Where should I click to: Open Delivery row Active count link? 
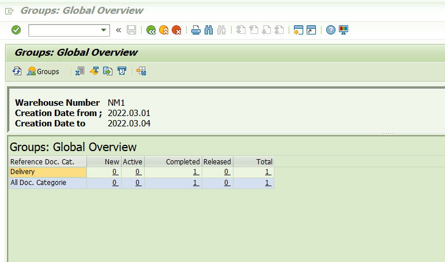[x=138, y=172]
